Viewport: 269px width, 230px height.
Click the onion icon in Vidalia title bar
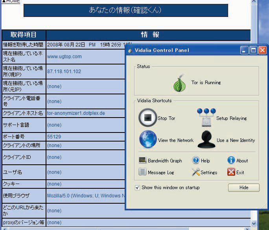point(130,50)
